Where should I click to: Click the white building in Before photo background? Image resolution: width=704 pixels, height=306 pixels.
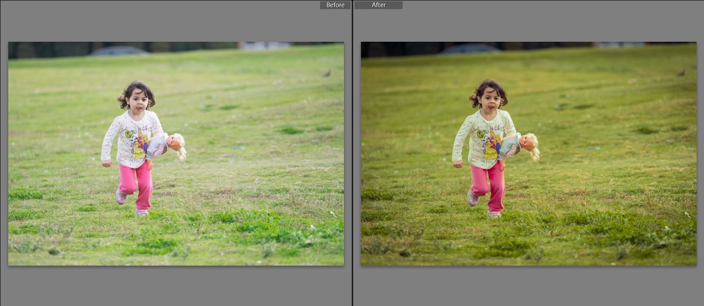click(264, 45)
